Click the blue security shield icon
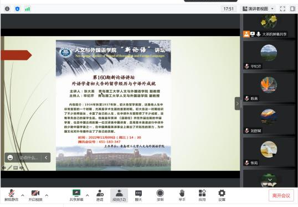This screenshot has width=298, height=207. 17,9
